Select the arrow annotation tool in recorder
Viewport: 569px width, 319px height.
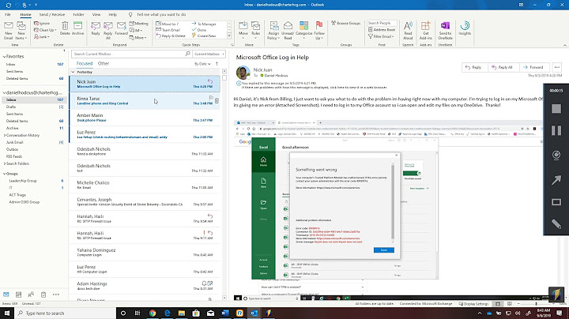pos(556,179)
